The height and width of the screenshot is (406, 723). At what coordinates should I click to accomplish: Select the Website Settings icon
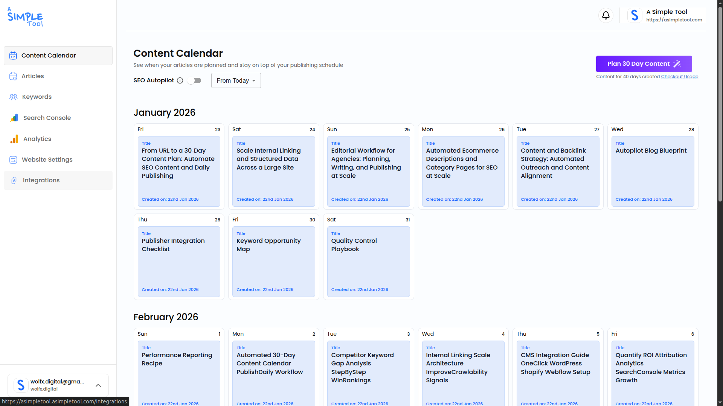click(x=13, y=159)
